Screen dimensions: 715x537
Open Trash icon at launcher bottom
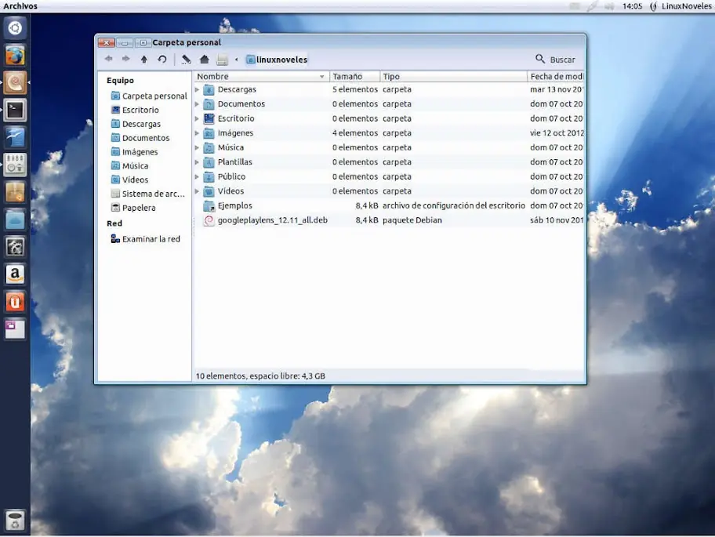pyautogui.click(x=15, y=521)
